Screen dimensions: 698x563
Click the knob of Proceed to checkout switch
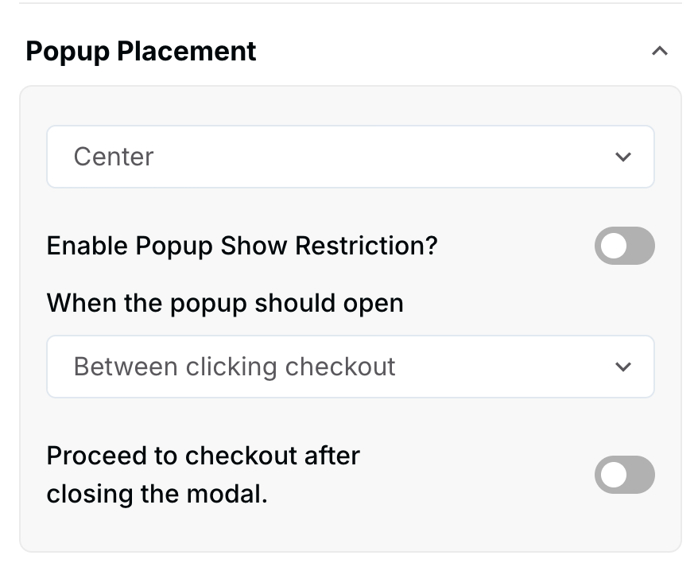[615, 475]
